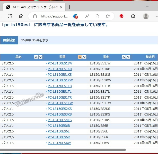Open PC-LS150ES1KW product link
The image size is (158, 154).
tap(60, 80)
